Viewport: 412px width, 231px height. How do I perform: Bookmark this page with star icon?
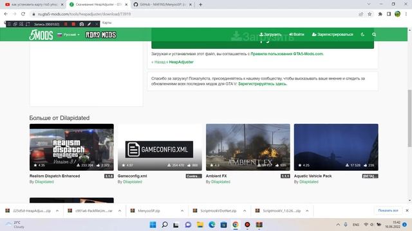click(x=370, y=14)
